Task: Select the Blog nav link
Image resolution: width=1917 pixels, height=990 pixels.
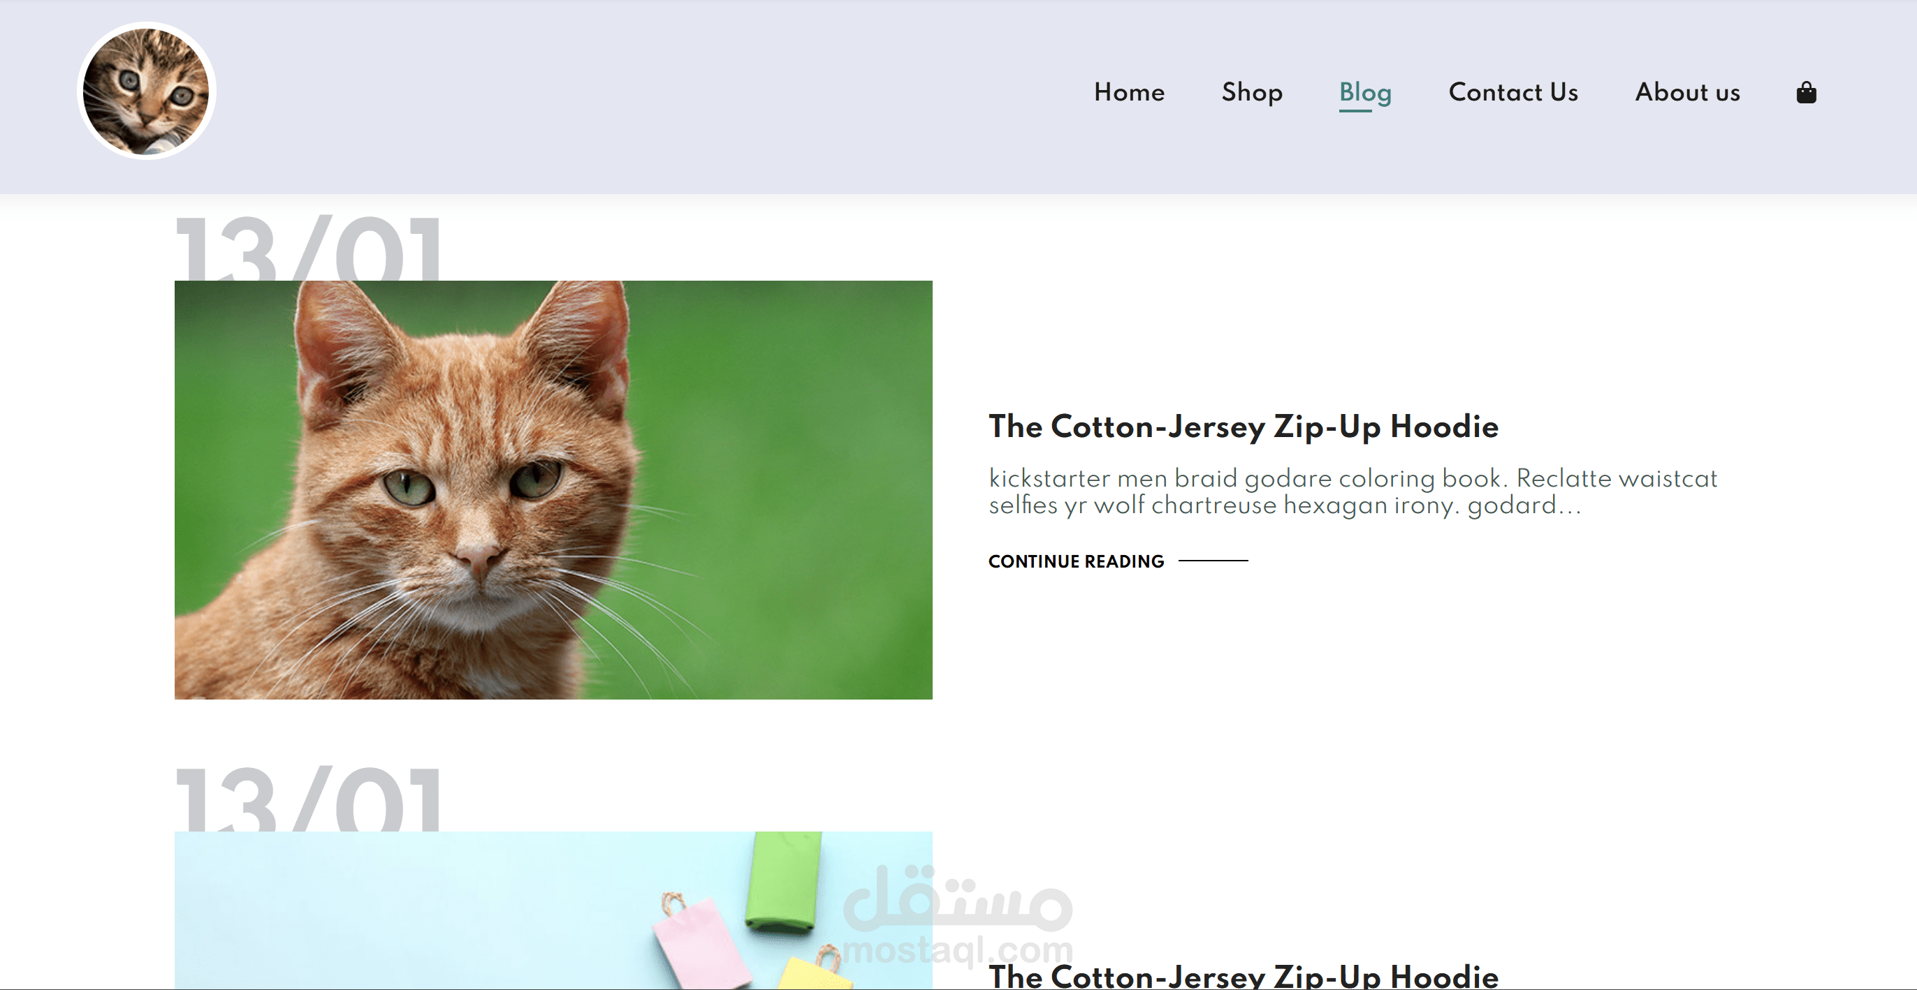Action: (1365, 92)
